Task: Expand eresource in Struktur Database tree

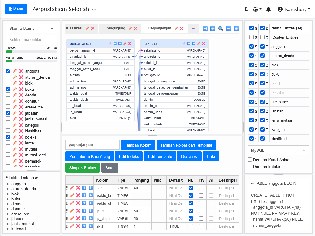Action: 8,214
